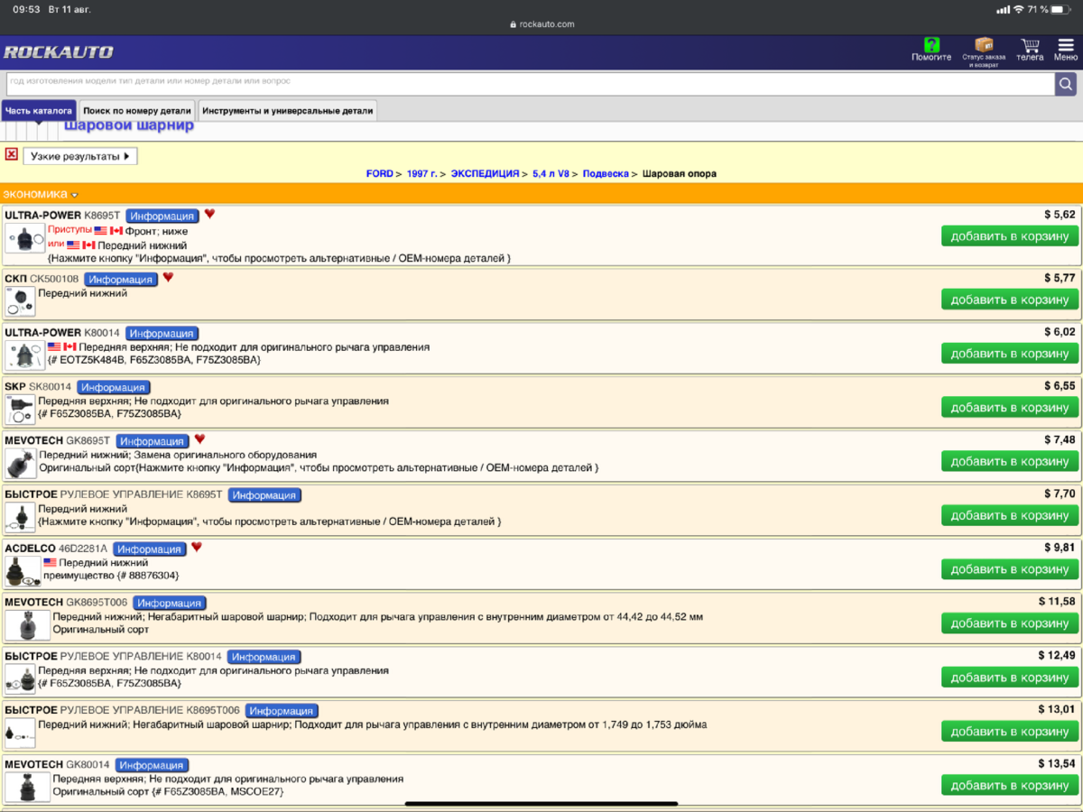Open Информация for MEVOTECH GK8695T
This screenshot has width=1083, height=812.
click(153, 441)
